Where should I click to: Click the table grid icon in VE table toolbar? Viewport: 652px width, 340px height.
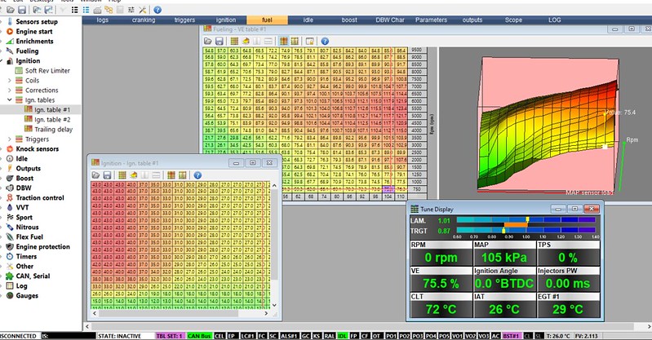[x=234, y=41]
